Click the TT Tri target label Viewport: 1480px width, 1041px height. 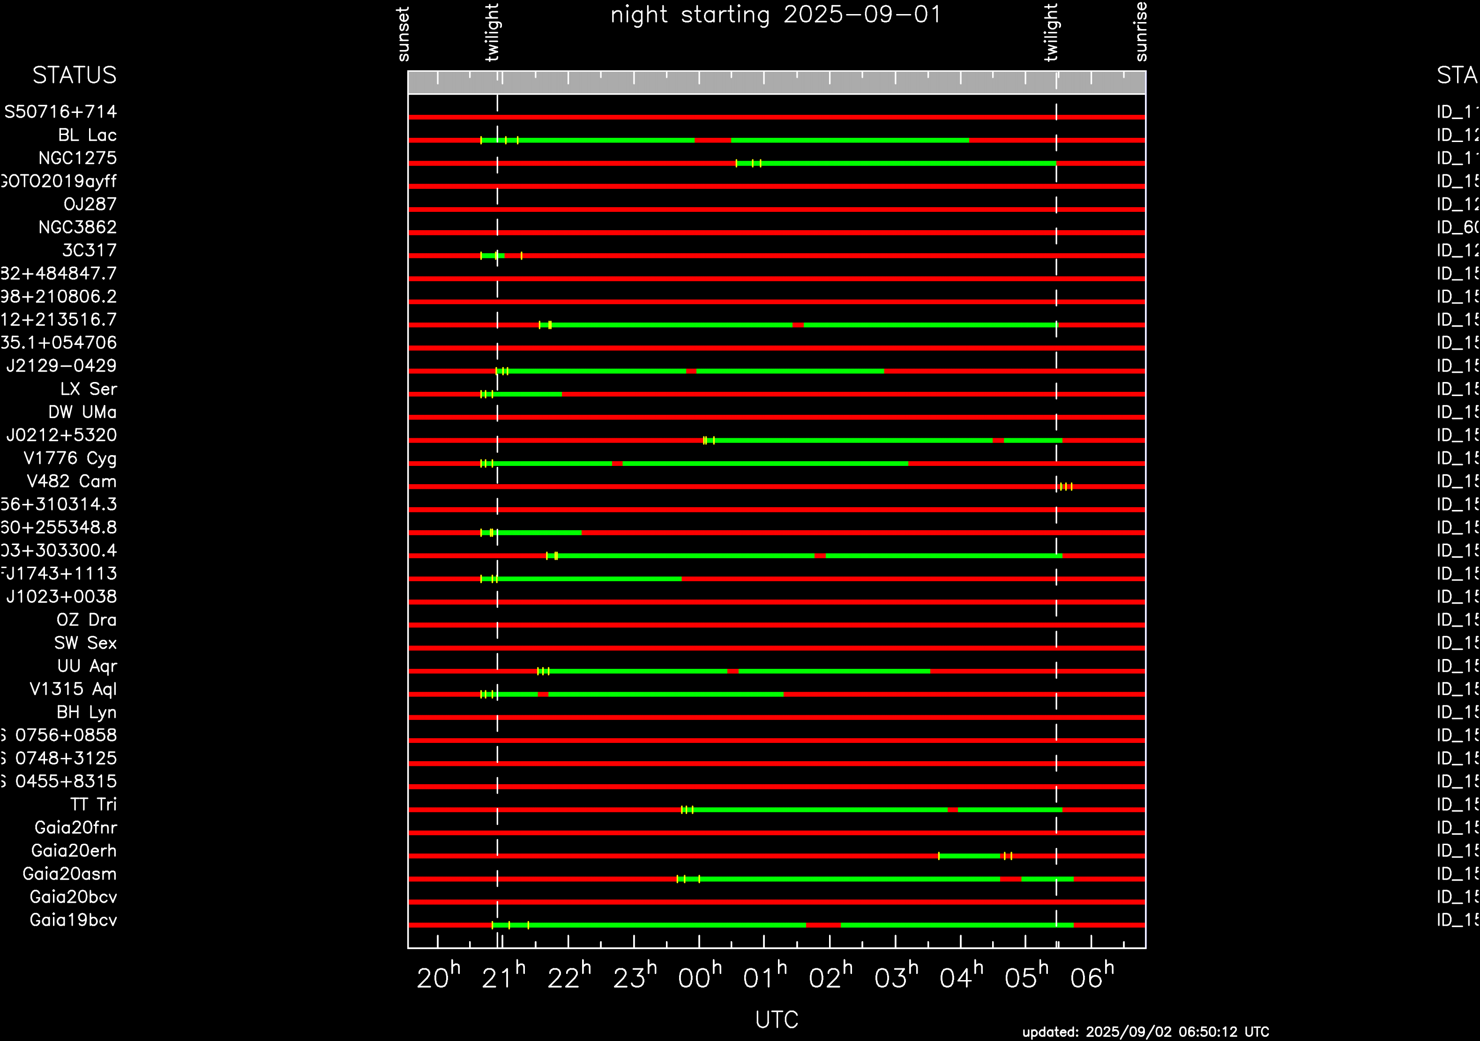93,804
